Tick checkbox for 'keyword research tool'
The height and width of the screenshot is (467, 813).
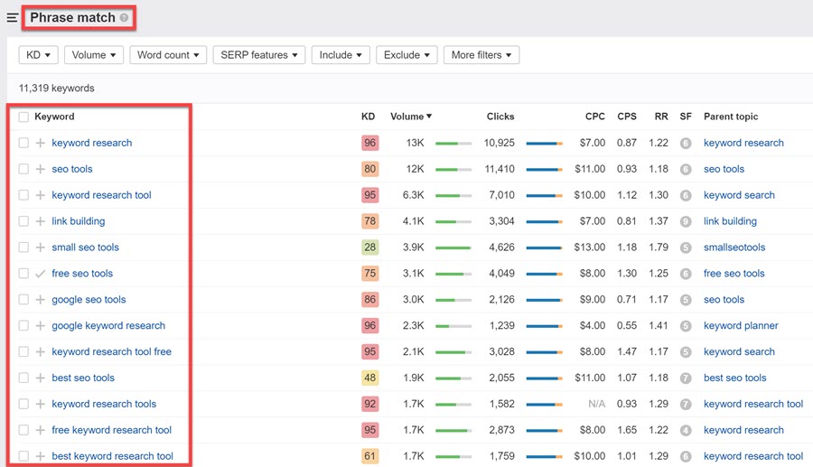pyautogui.click(x=23, y=195)
